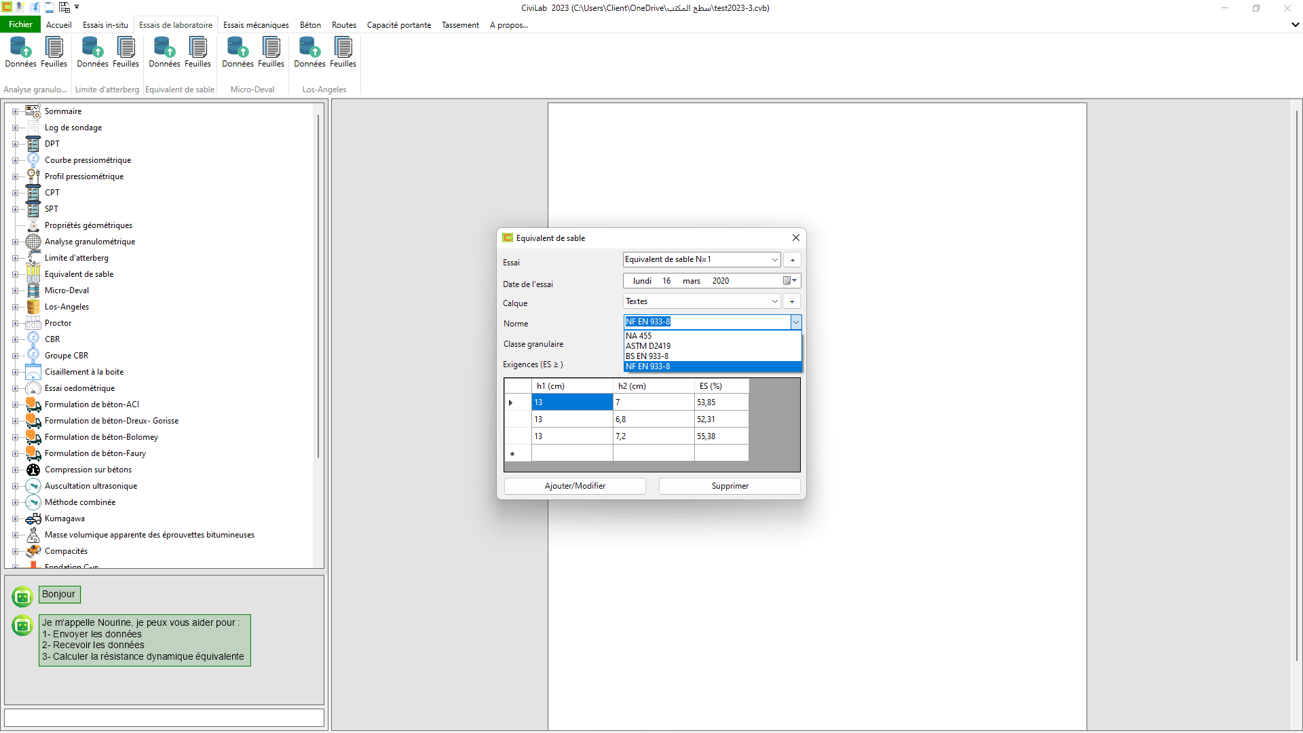Select Formulation de béton-Faury item
Viewport: 1303px width, 733px height.
[x=95, y=453]
